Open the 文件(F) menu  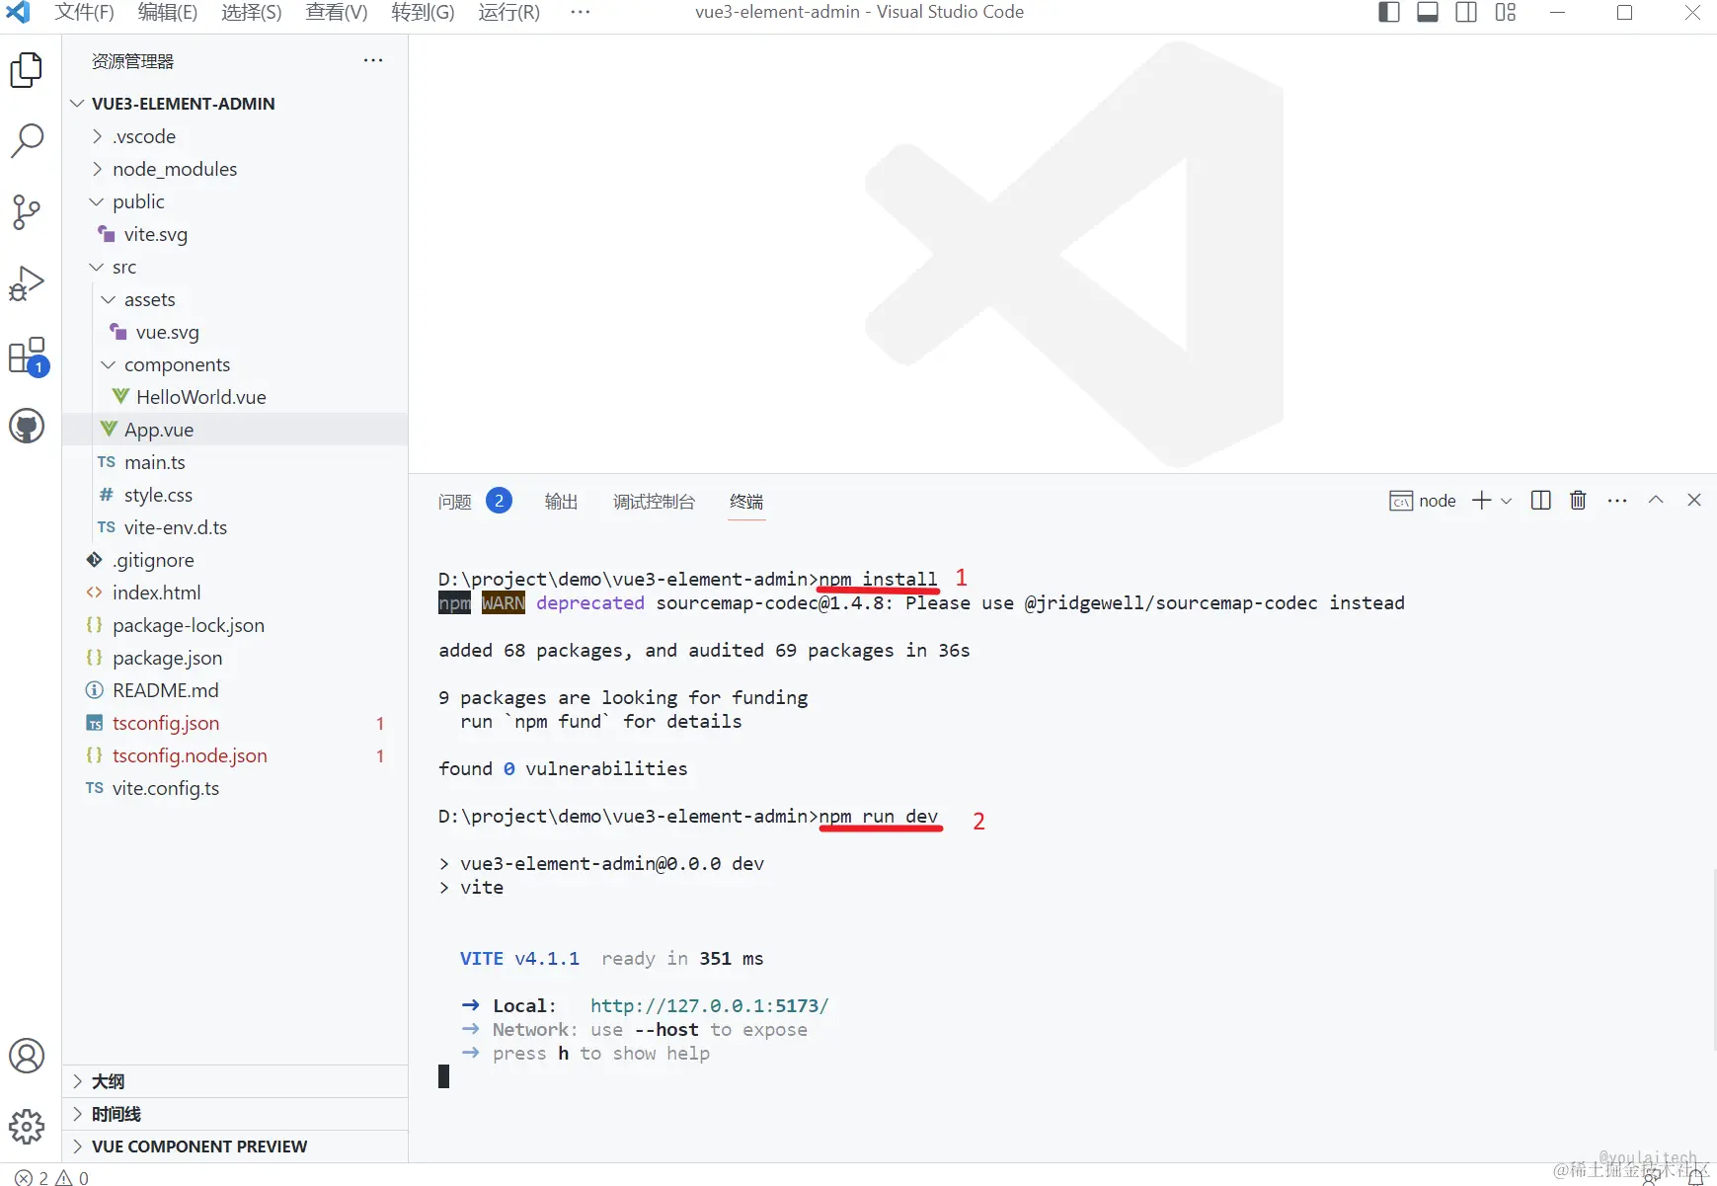tap(84, 13)
